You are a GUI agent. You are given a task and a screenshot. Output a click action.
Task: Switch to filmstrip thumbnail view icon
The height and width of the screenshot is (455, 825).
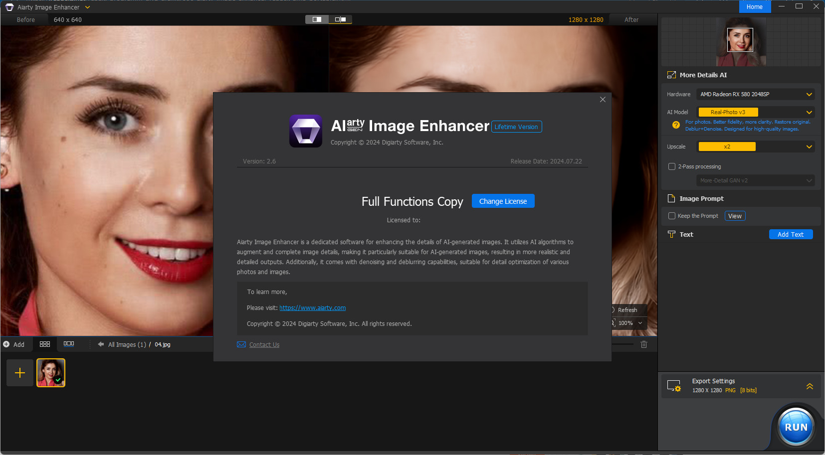[x=69, y=344]
